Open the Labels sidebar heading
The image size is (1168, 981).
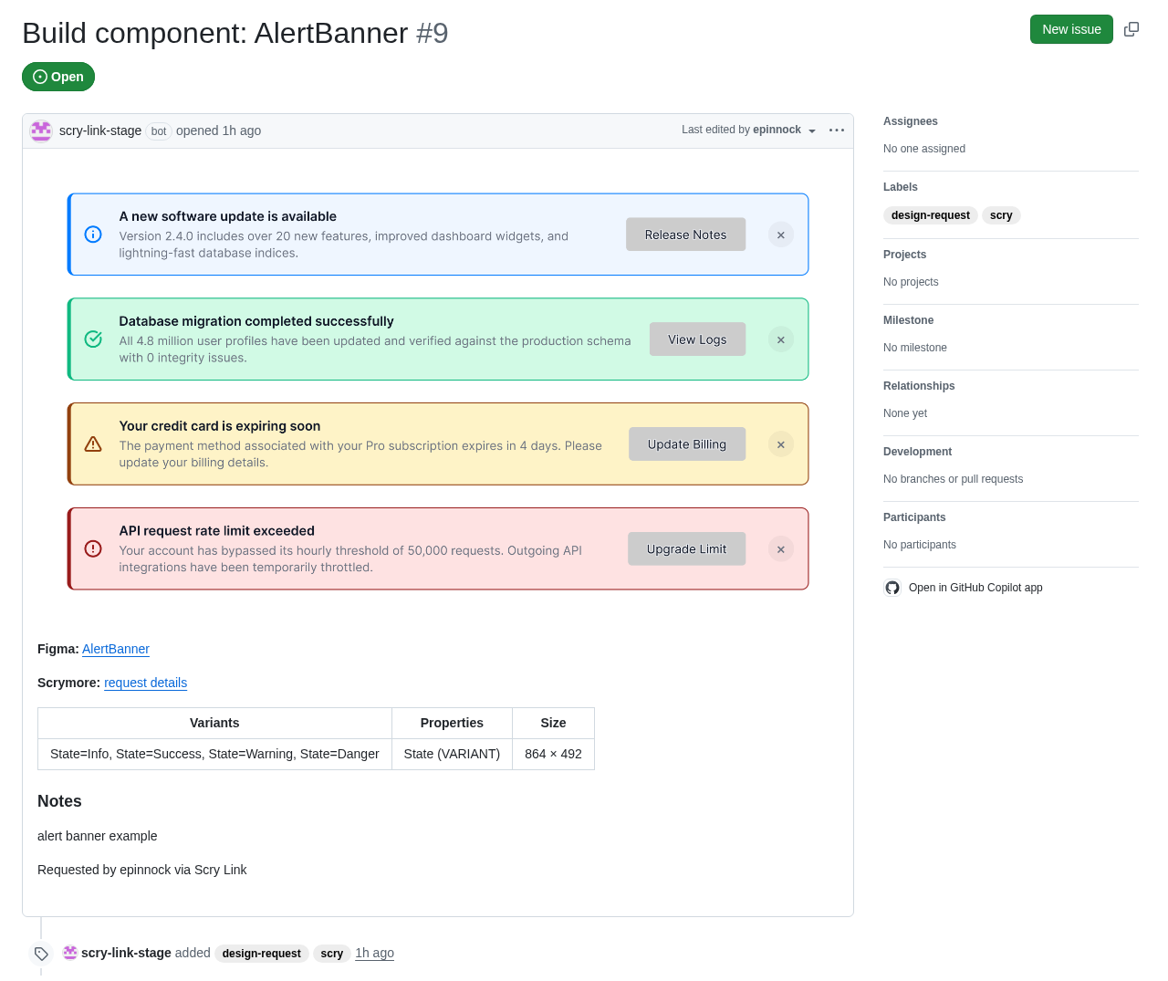click(901, 187)
